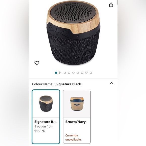This screenshot has width=146, height=146.
Task: Collapse the Colour Name section chevron
Action: coord(112,83)
